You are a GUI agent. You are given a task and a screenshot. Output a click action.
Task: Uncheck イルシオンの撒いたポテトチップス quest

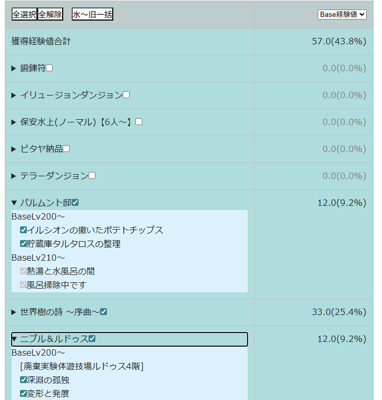pos(23,230)
